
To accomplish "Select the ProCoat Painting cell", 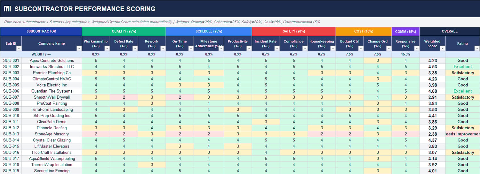I will click(52, 103).
